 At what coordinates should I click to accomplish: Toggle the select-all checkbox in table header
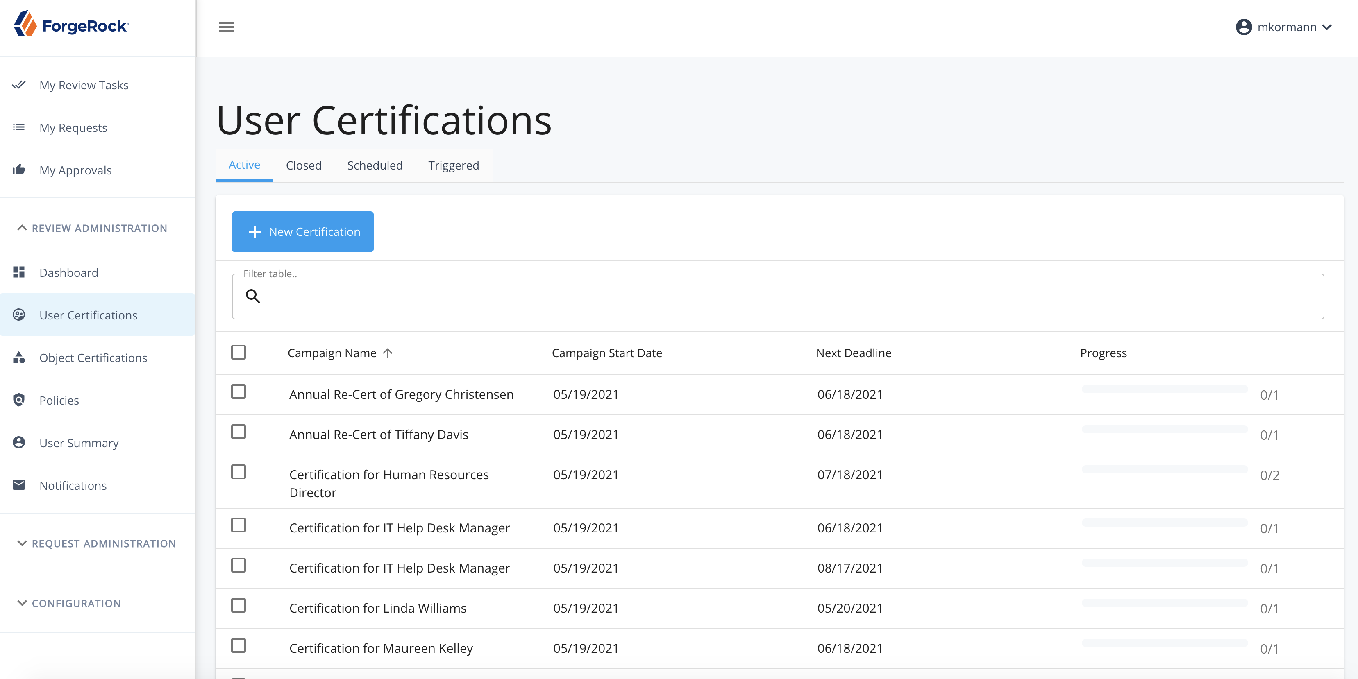click(x=238, y=352)
